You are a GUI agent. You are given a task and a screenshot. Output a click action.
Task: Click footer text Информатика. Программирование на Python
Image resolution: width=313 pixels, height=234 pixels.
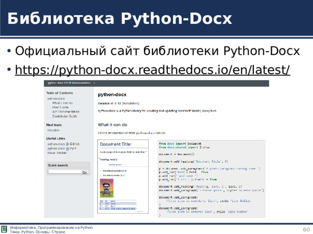click(x=51, y=228)
